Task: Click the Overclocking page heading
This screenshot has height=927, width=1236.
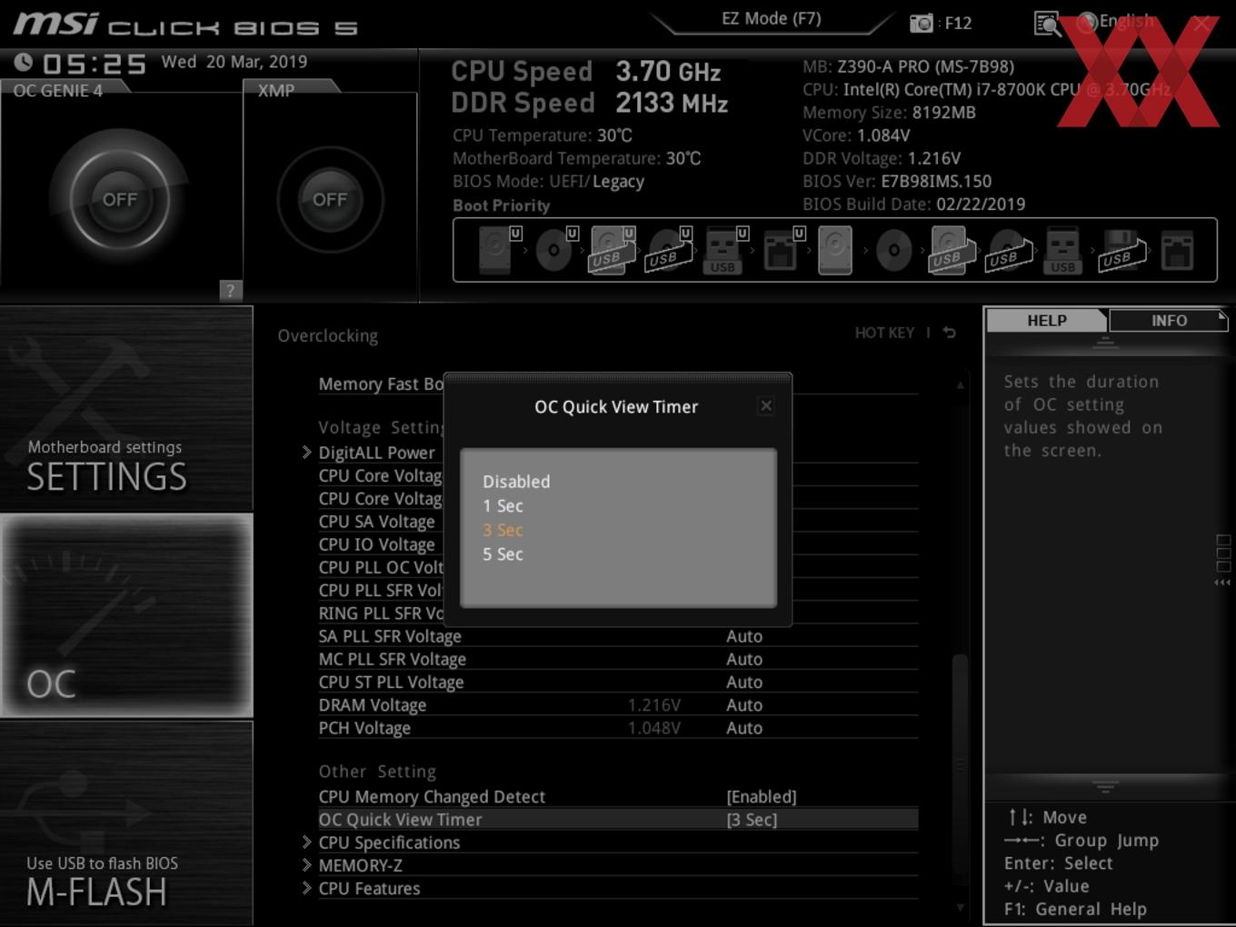Action: pos(327,335)
